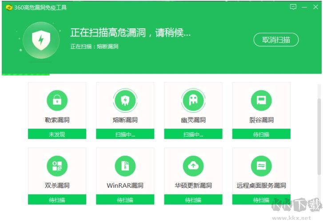
Task: Click 待扫描 status under WinRAR漏洞
Action: [125, 199]
